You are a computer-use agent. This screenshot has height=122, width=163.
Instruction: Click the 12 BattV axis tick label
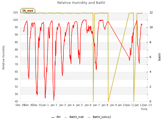tap(151, 12)
